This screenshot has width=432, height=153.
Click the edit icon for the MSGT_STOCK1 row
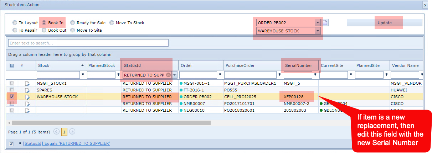(27, 83)
